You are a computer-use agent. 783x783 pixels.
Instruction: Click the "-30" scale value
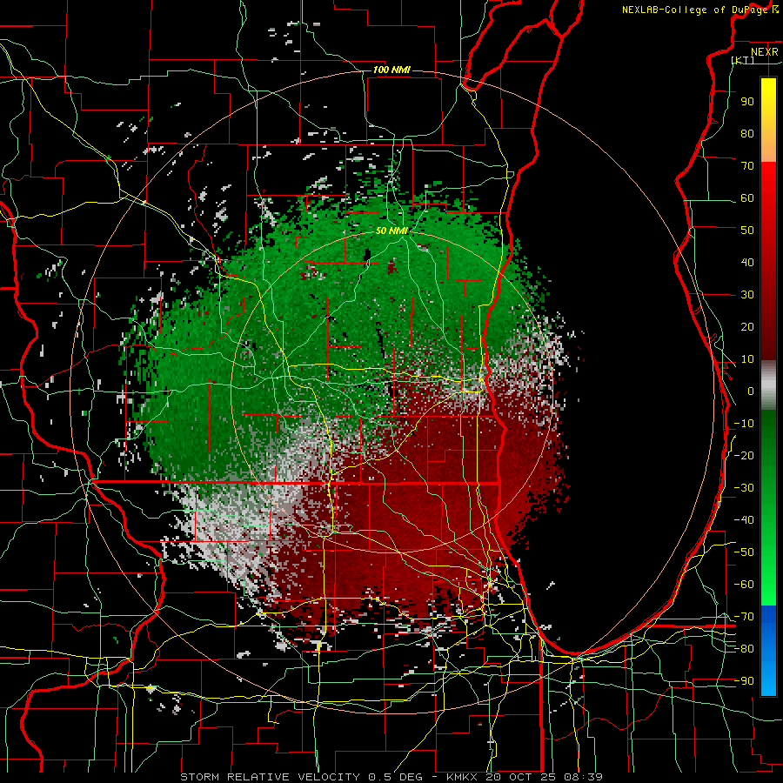(744, 488)
